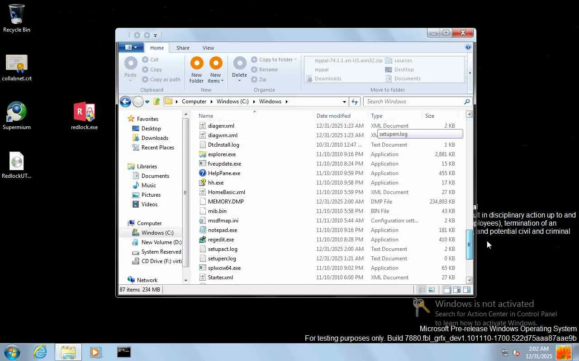Expand the Move to folder gallery arrow

tap(470, 72)
